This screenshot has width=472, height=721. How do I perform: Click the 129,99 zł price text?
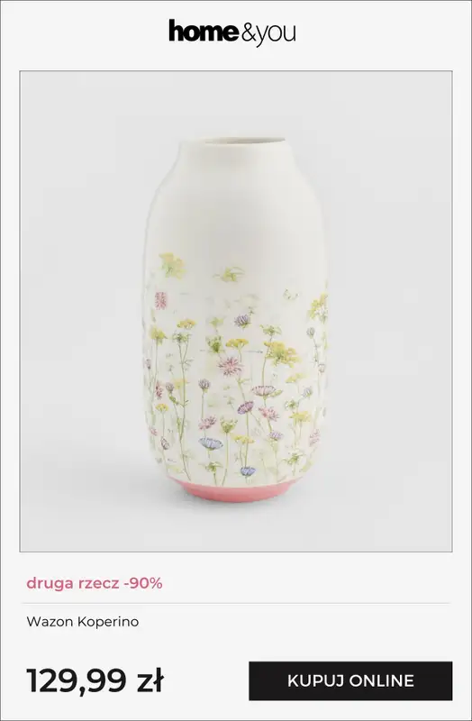[x=95, y=680]
